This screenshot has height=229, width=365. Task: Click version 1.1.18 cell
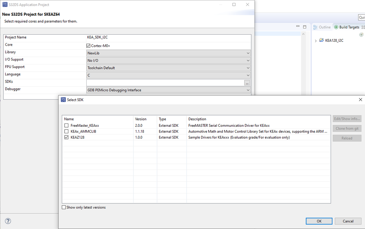tap(140, 131)
